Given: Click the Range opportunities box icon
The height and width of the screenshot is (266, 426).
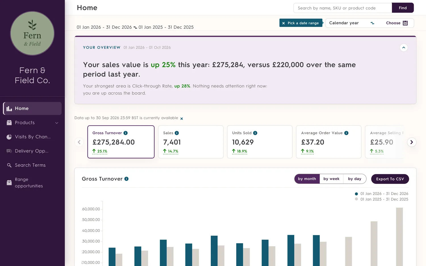Looking at the screenshot, I should click(x=9, y=183).
